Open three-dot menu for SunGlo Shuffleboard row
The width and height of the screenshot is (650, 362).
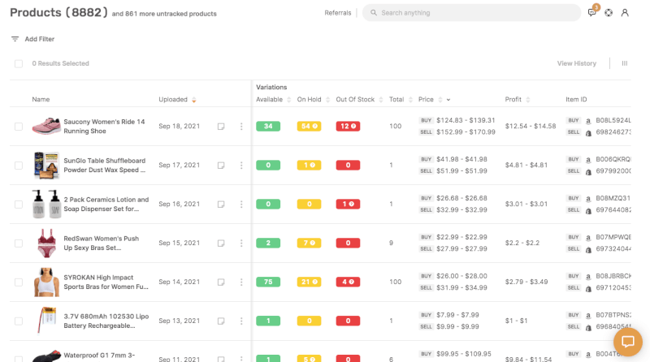tap(241, 166)
